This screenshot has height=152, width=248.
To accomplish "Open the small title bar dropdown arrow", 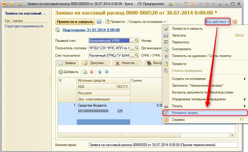I will (x=220, y=5).
